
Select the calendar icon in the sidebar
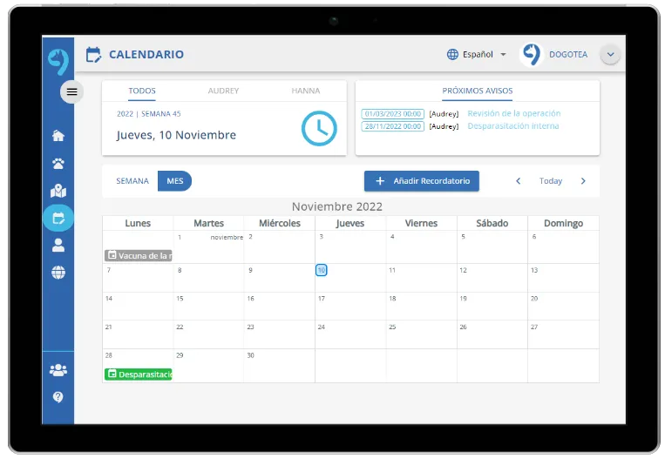click(58, 218)
